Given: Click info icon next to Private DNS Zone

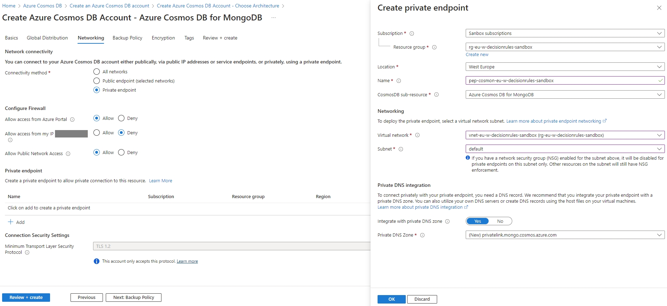Looking at the screenshot, I should [422, 235].
